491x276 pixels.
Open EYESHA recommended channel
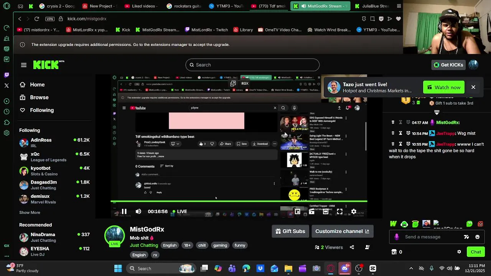point(54,251)
